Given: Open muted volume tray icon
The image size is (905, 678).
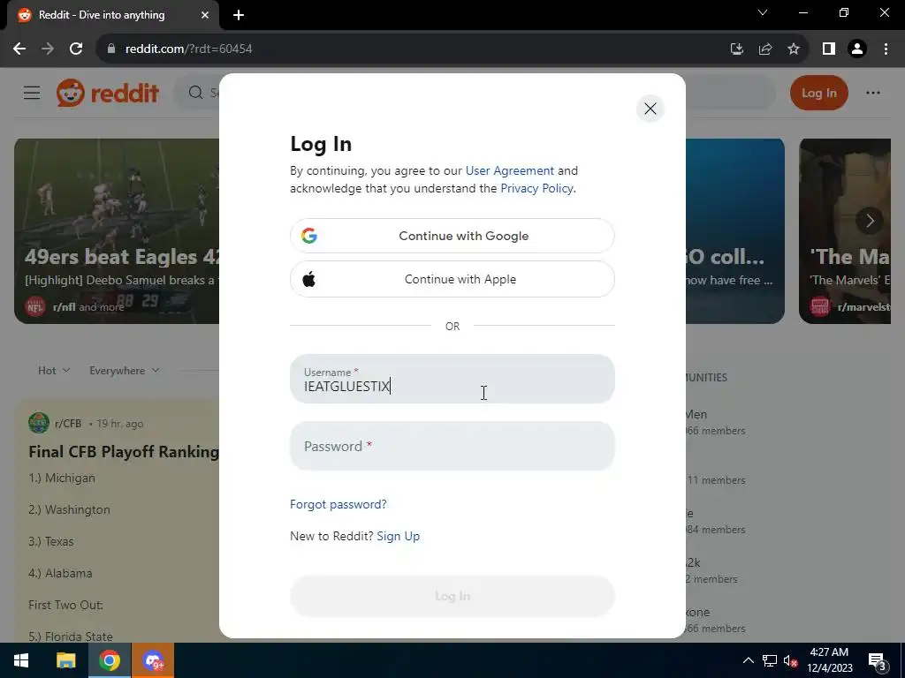Looking at the screenshot, I should (790, 660).
